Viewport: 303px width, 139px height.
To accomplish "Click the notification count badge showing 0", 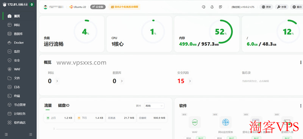I will 31,5.
